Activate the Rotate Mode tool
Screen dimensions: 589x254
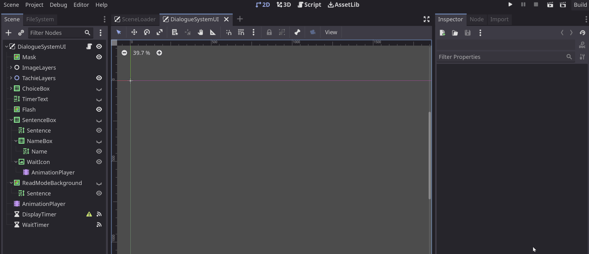click(147, 32)
